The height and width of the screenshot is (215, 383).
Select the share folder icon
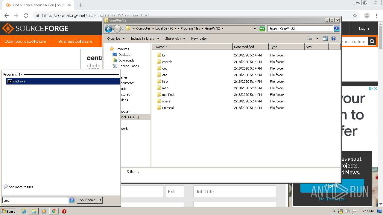tap(159, 101)
